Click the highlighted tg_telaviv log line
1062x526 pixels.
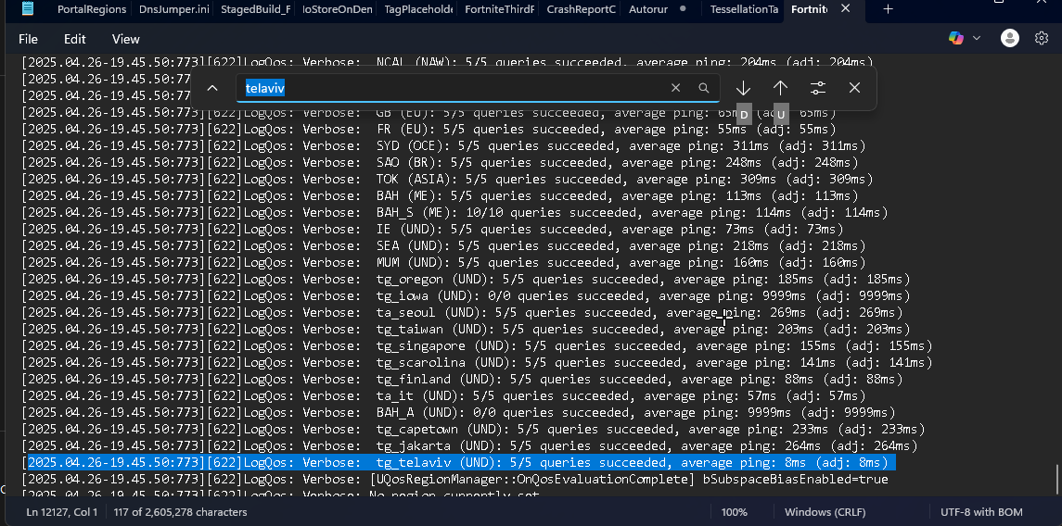[458, 462]
